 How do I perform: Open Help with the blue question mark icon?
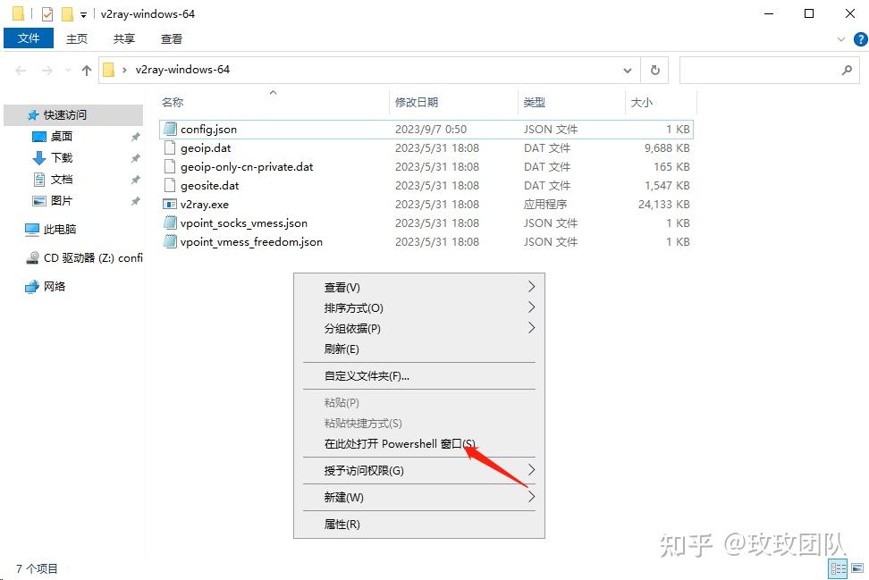point(859,38)
